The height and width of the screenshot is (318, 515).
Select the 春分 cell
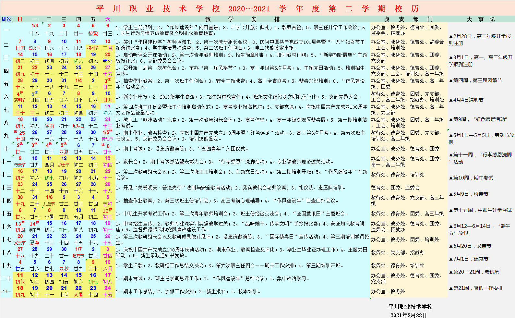point(108,61)
